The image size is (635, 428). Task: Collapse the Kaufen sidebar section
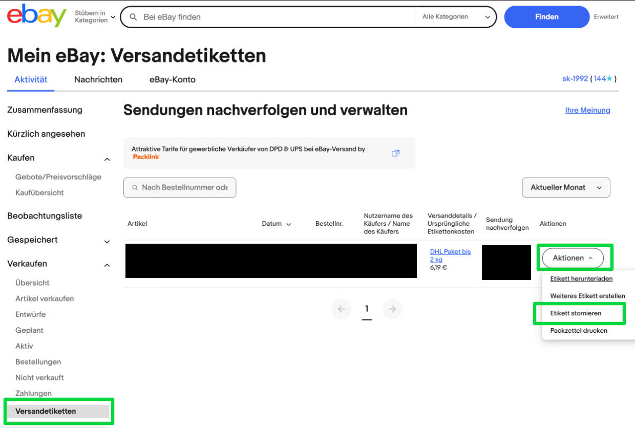coord(107,159)
